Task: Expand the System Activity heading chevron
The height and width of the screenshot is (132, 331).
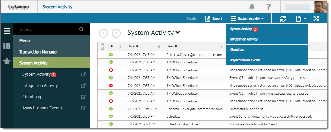Action: pos(178,32)
